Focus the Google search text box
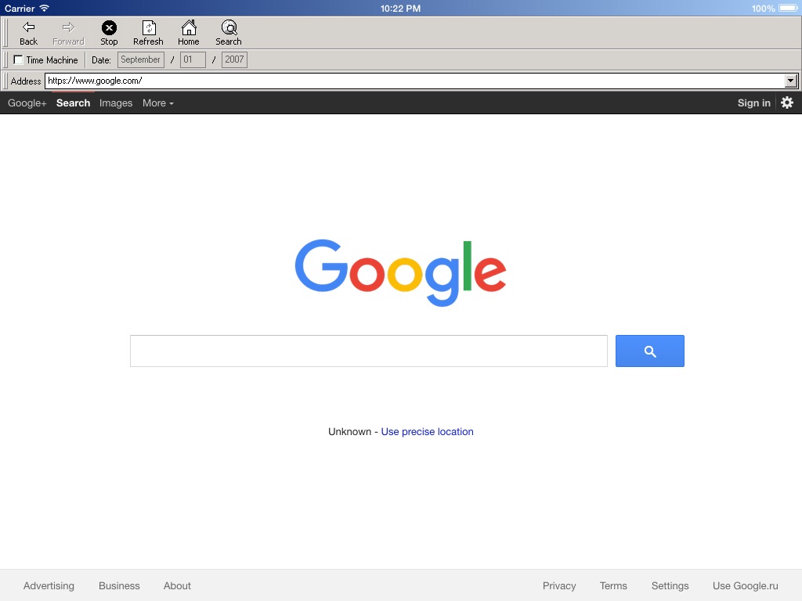The width and height of the screenshot is (802, 601). tap(369, 351)
